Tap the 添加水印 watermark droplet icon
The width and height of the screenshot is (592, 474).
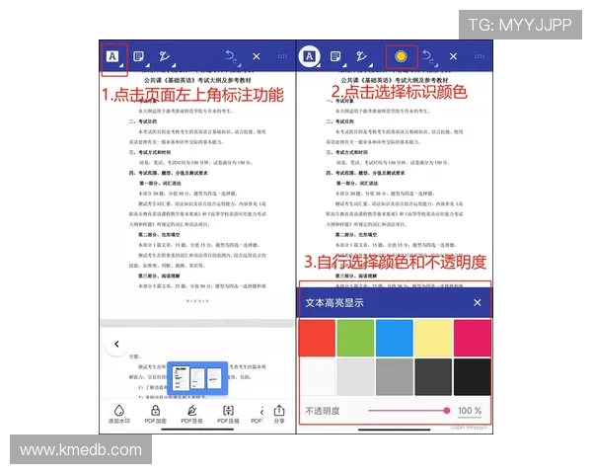coord(119,410)
